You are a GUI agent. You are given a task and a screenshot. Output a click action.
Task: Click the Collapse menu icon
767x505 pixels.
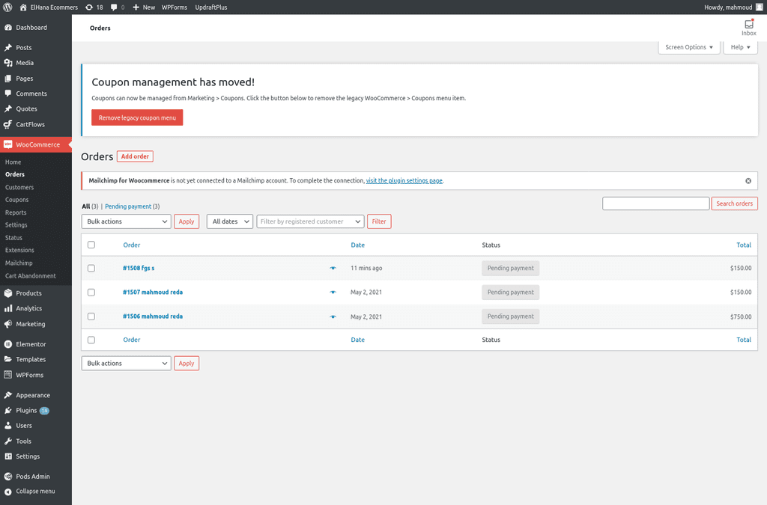pos(8,492)
